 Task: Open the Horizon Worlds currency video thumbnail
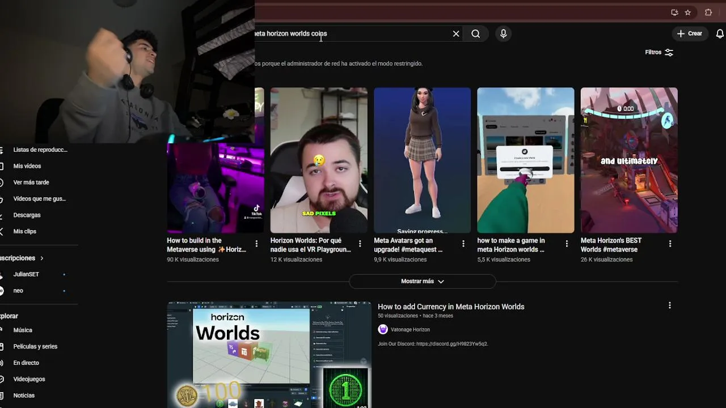[269, 355]
